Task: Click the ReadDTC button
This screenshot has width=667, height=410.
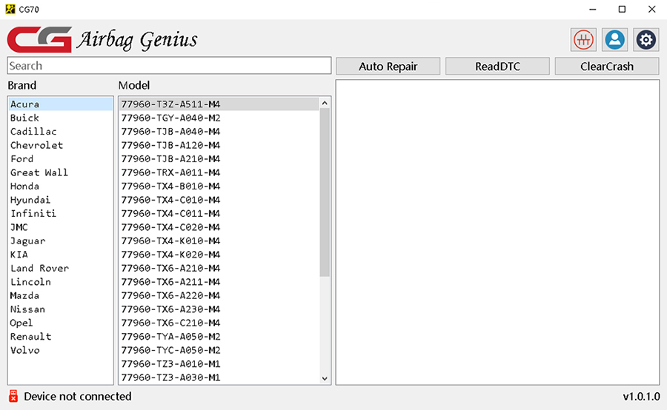Action: coord(497,67)
